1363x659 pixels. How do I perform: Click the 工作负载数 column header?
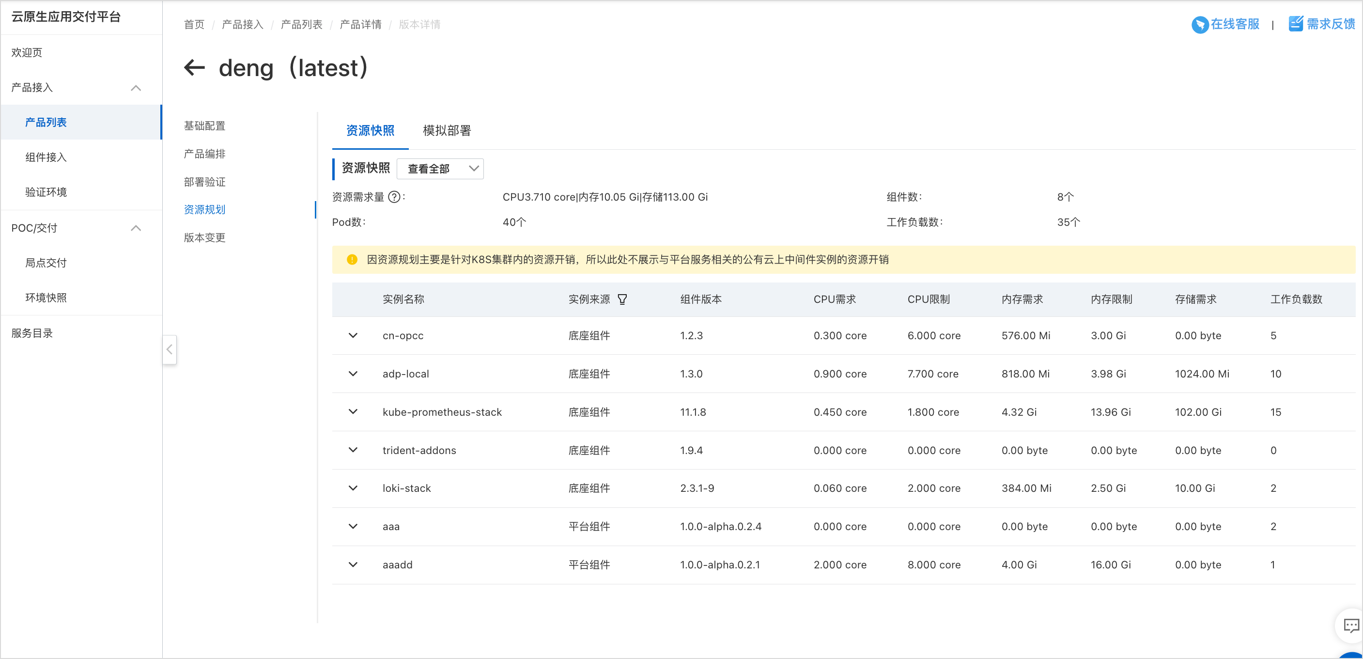(1296, 299)
